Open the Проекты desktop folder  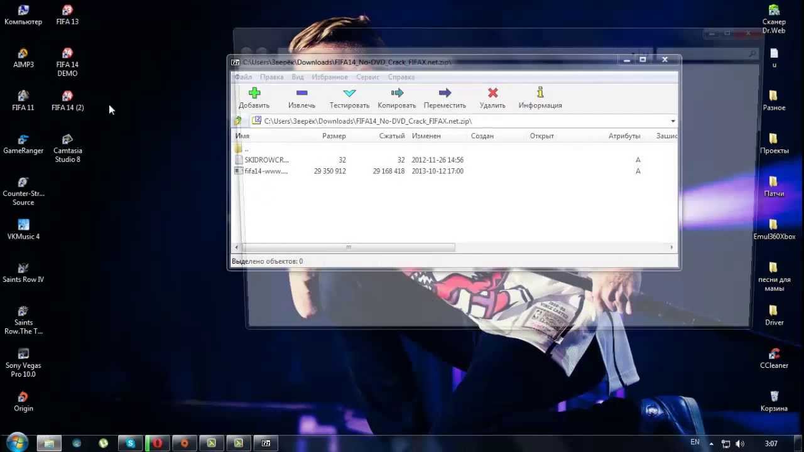click(774, 144)
